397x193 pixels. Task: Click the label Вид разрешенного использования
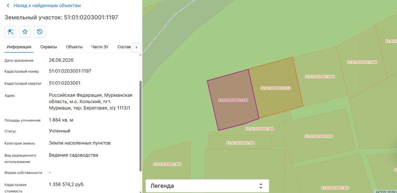[x=20, y=158]
